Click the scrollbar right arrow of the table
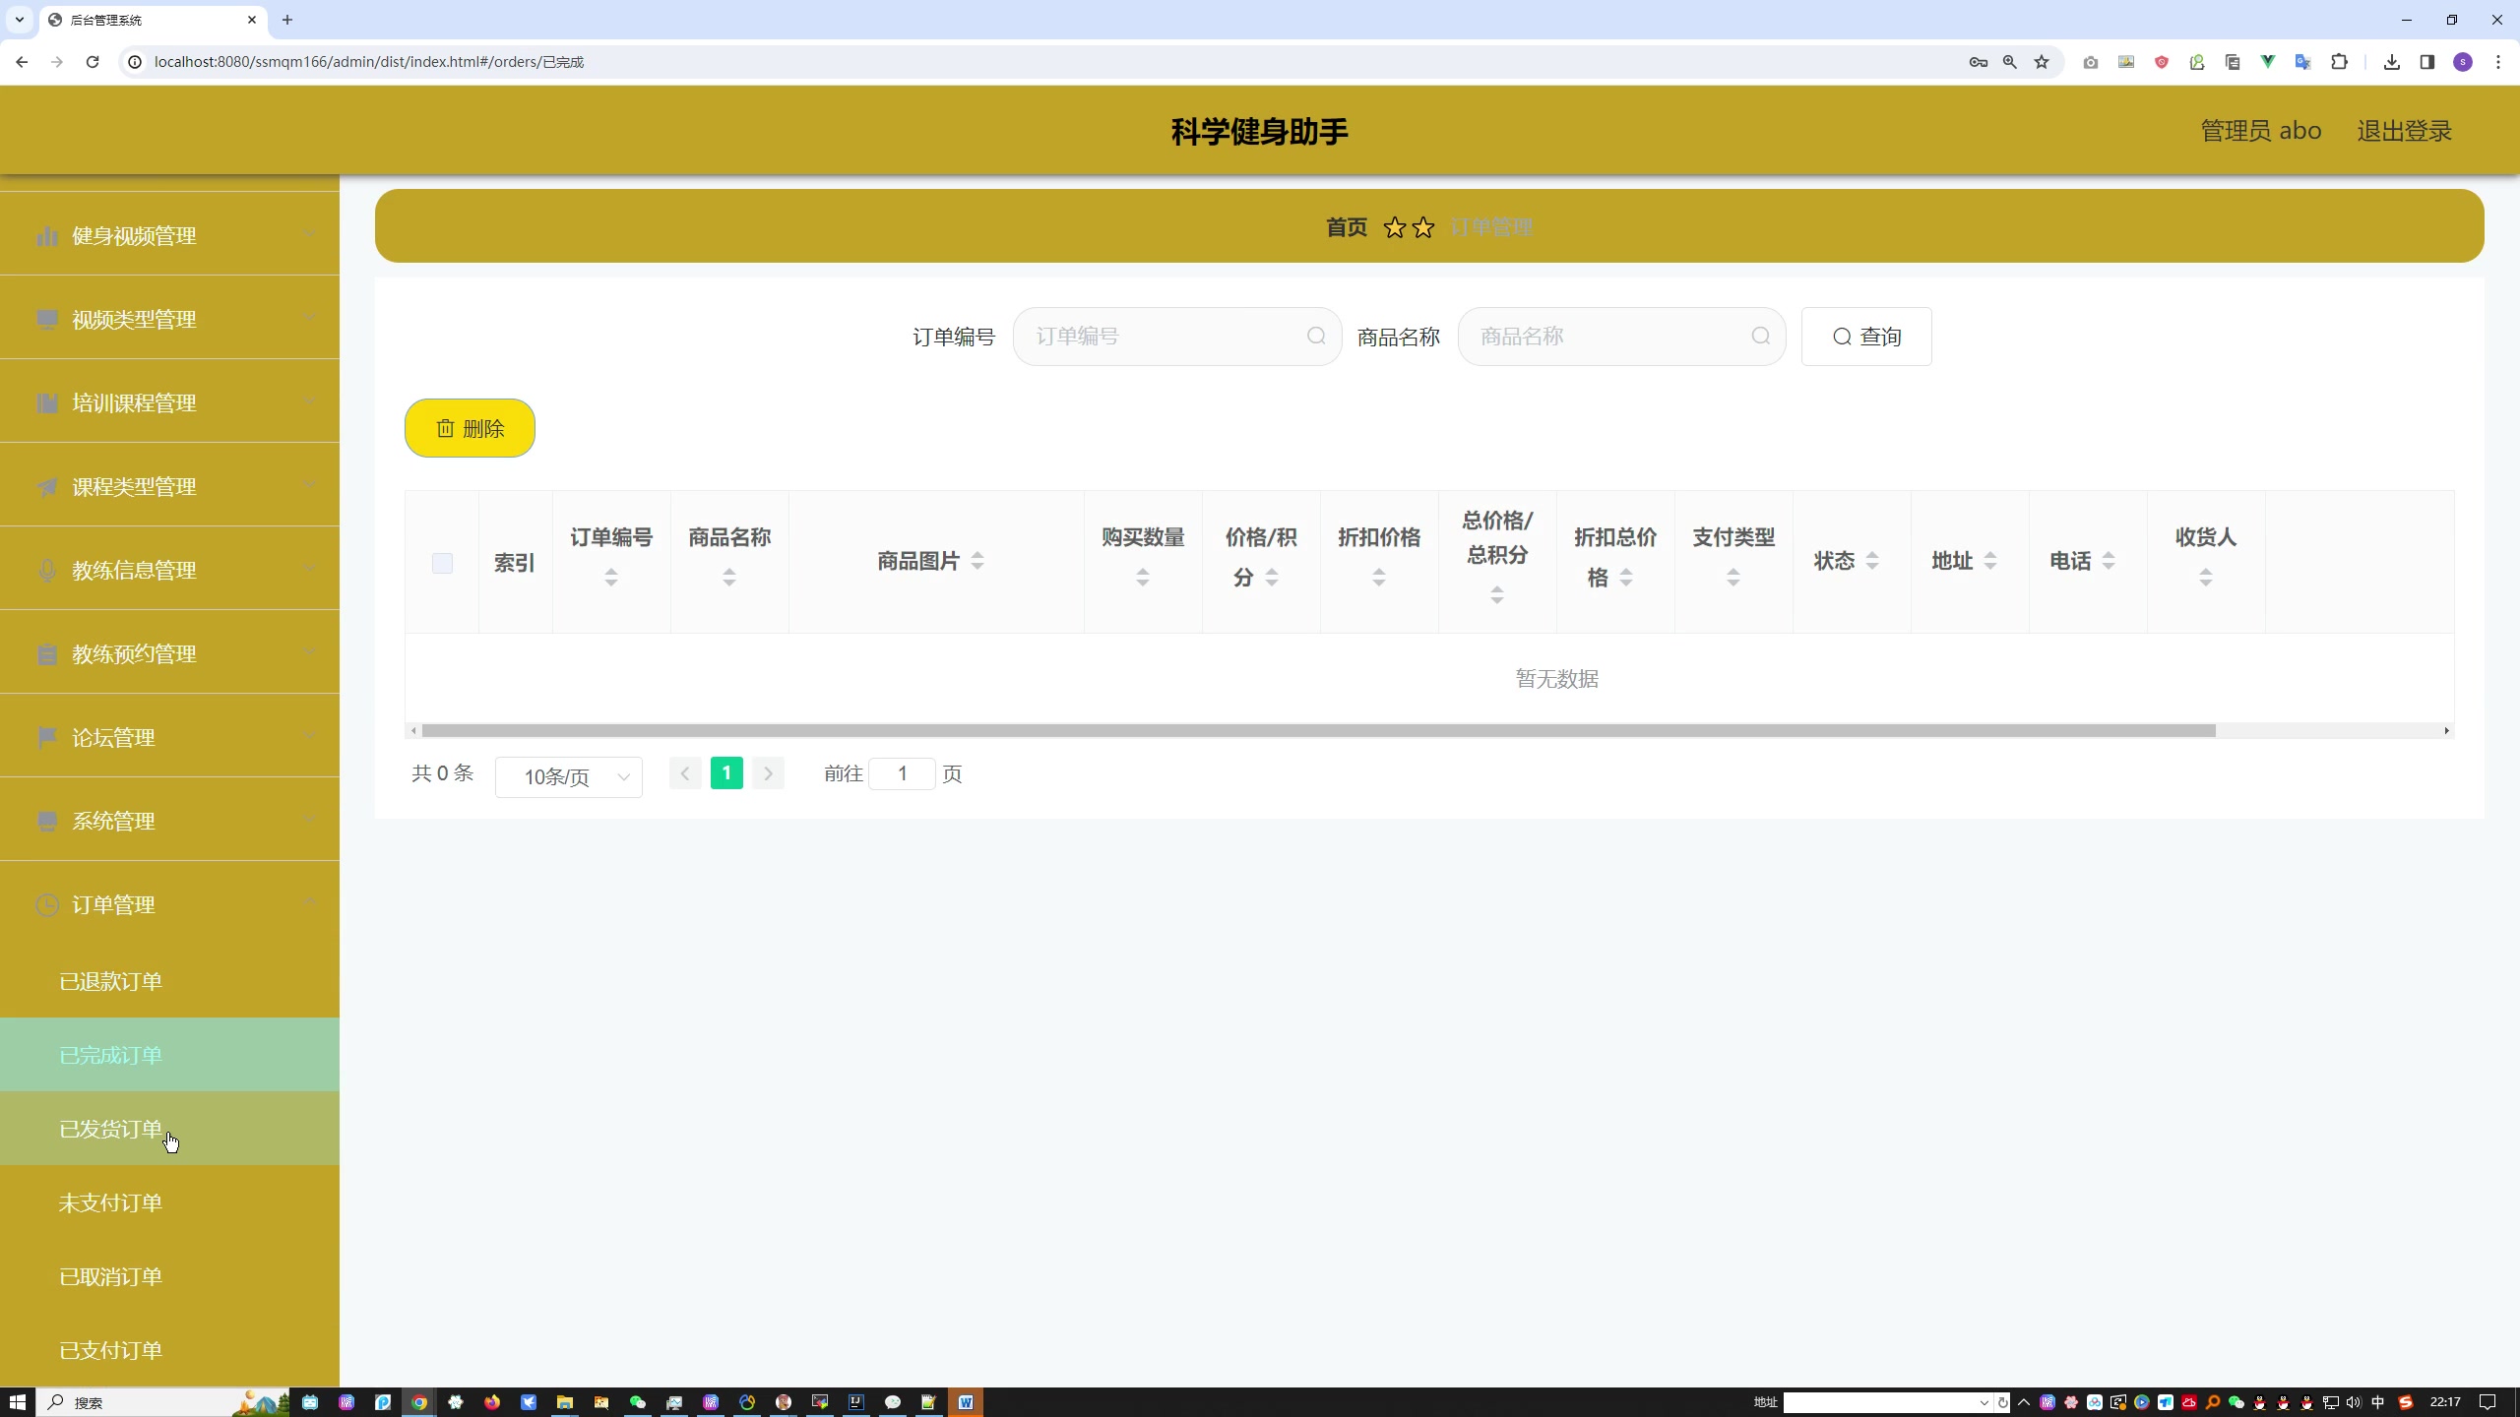This screenshot has width=2520, height=1417. [2446, 730]
